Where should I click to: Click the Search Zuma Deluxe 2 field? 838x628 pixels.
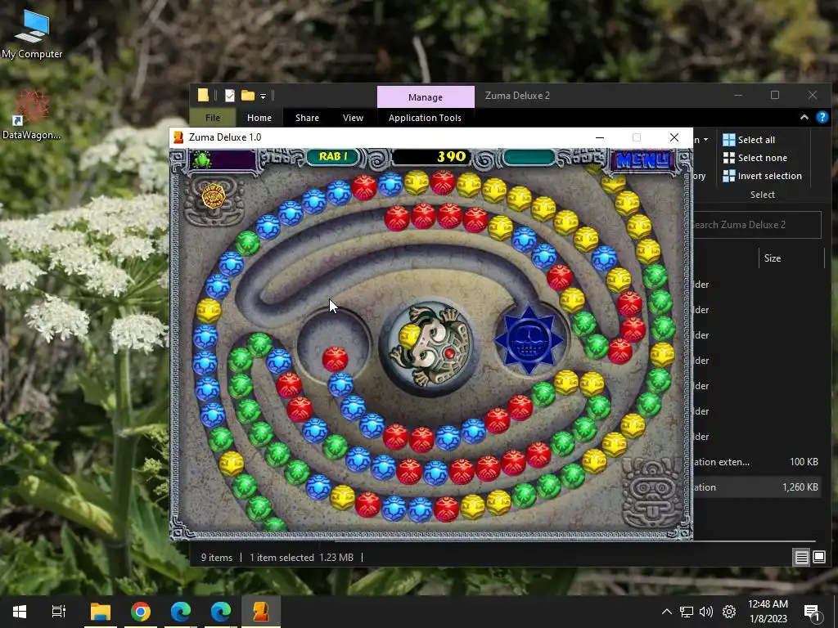(757, 224)
